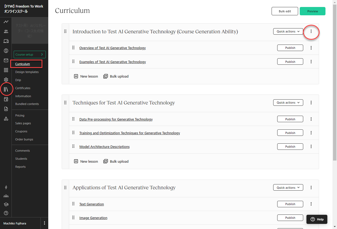Expand Quick actions for Introduction section

pos(288,31)
